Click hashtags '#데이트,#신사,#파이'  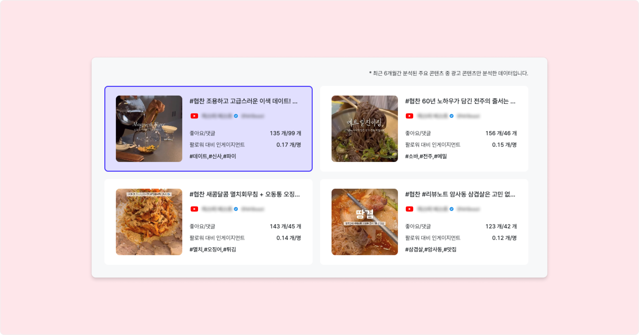point(212,156)
